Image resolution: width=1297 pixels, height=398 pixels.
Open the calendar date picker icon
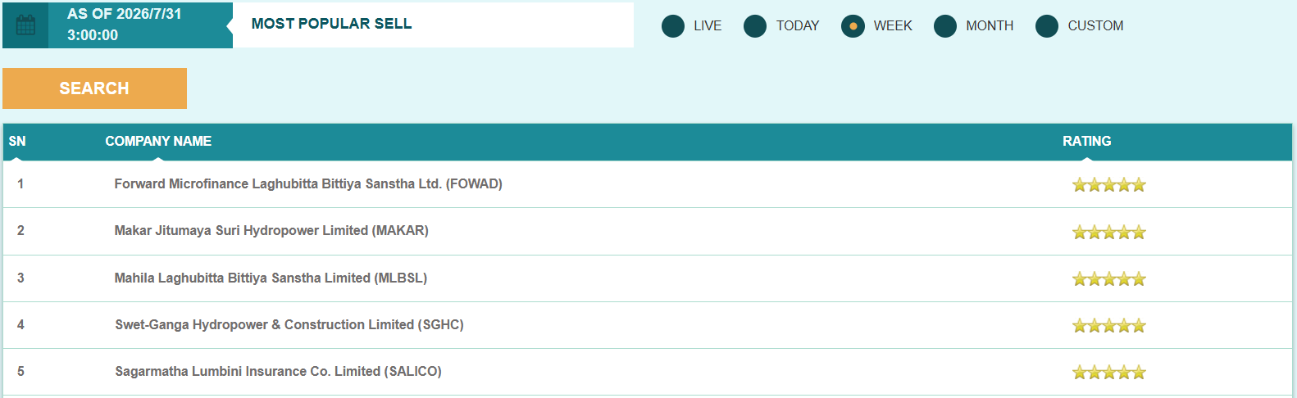click(25, 25)
